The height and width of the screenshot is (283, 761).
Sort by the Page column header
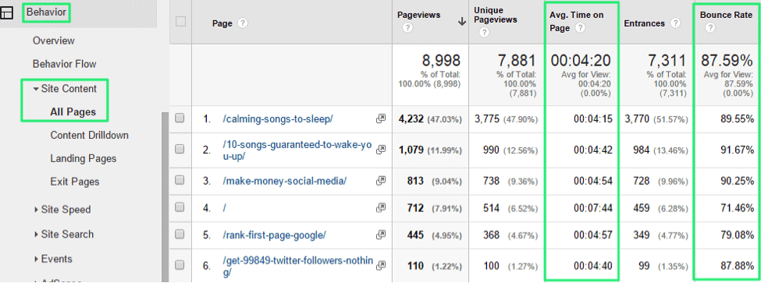pos(222,23)
